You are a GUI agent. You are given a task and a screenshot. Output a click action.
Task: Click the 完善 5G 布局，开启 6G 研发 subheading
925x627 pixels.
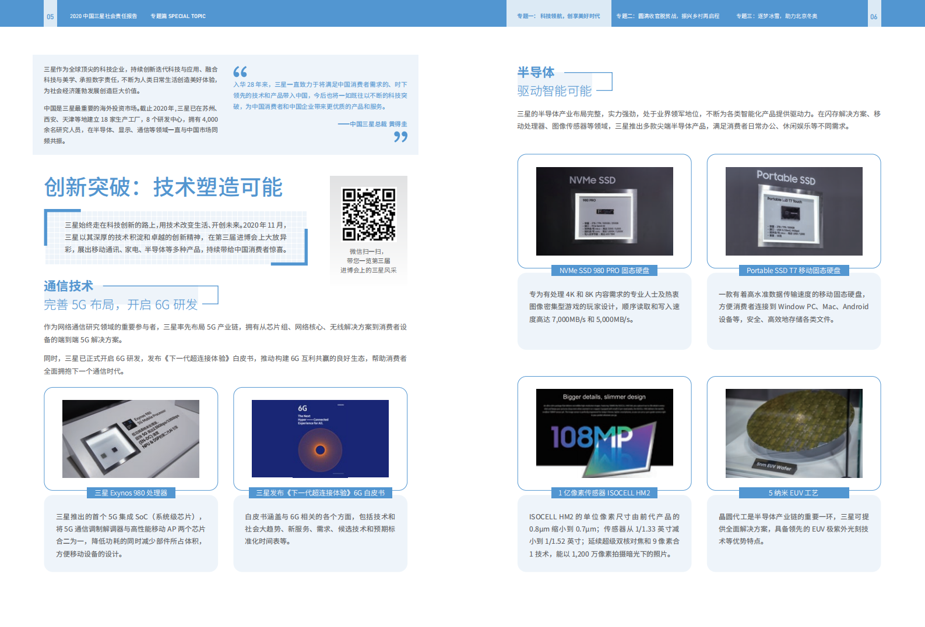(121, 304)
